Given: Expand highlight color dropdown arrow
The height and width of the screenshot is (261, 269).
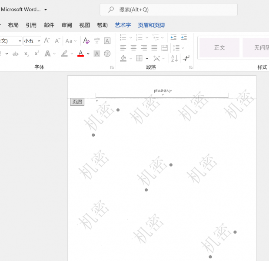Looking at the screenshot, I should pos(72,54).
